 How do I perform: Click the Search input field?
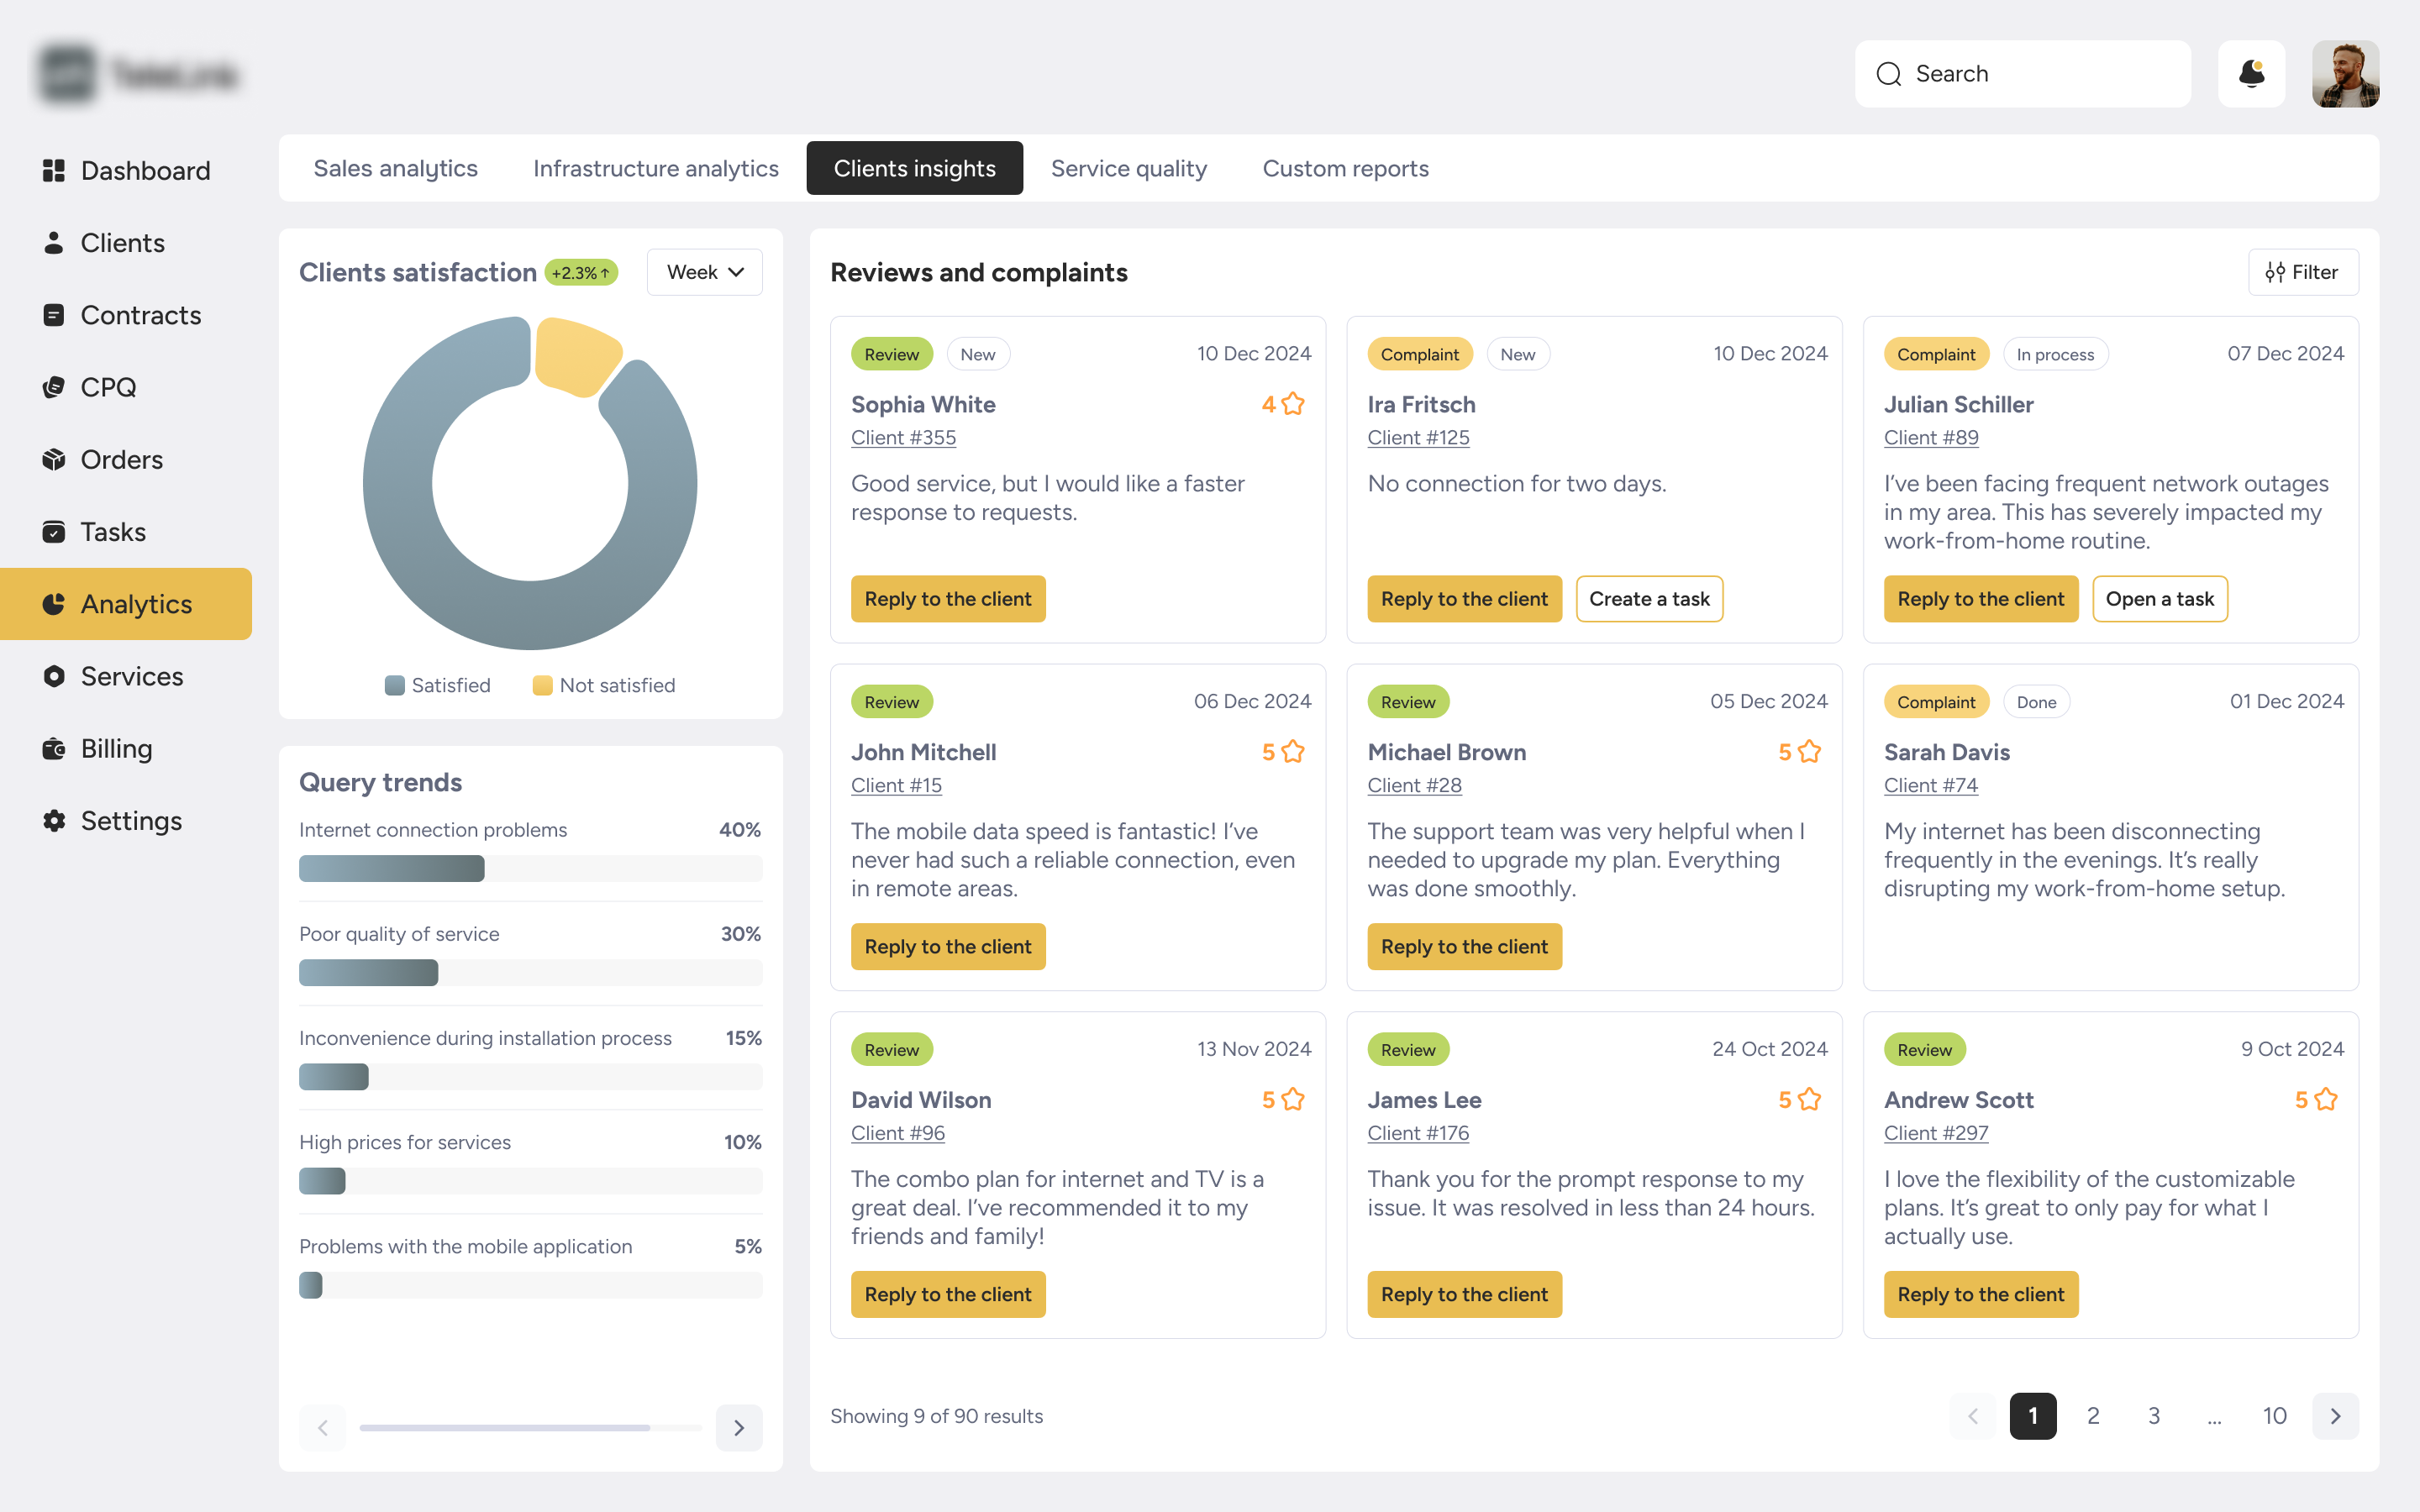click(x=2040, y=74)
